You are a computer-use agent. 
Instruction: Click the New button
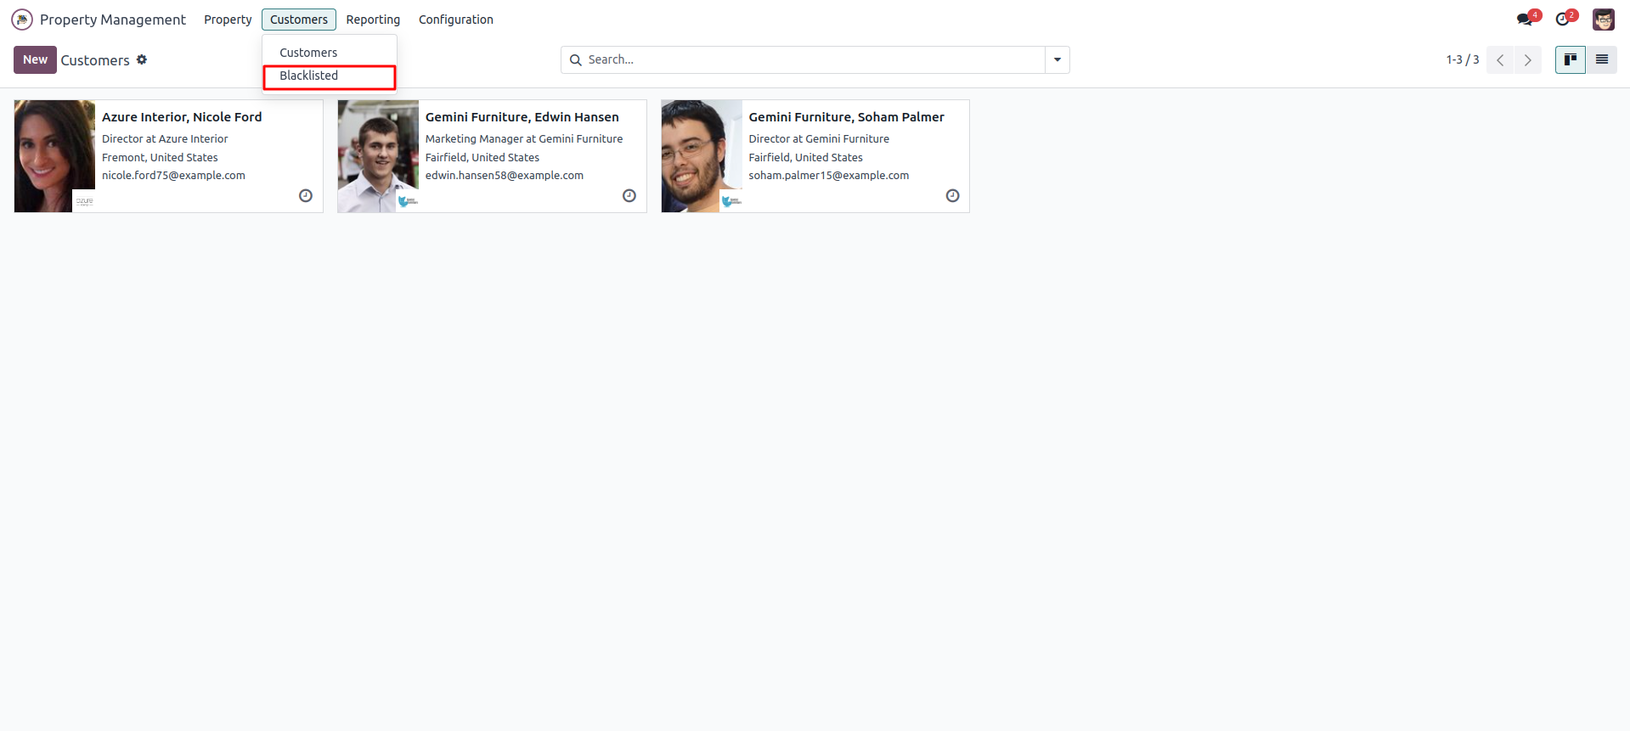point(35,59)
